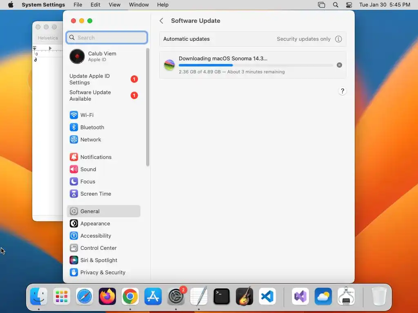The height and width of the screenshot is (313, 418).
Task: Click Security updates only text
Action: (x=303, y=39)
